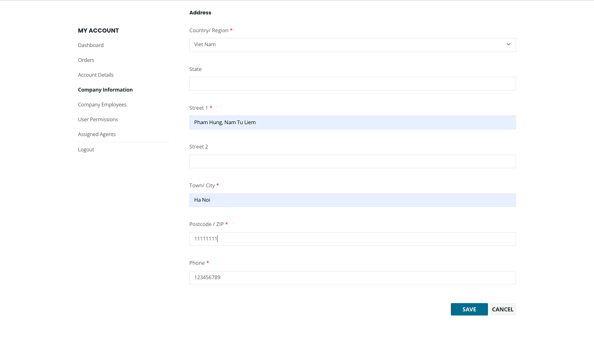Image resolution: width=594 pixels, height=339 pixels.
Task: Open the Orders page link
Action: [86, 60]
